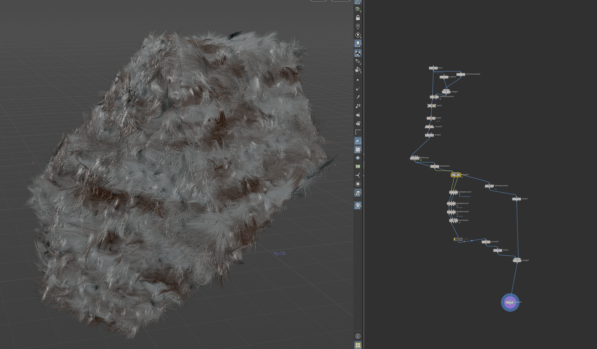This screenshot has height=349, width=597.
Task: Click the name3 node with display ring
Action: click(x=510, y=302)
